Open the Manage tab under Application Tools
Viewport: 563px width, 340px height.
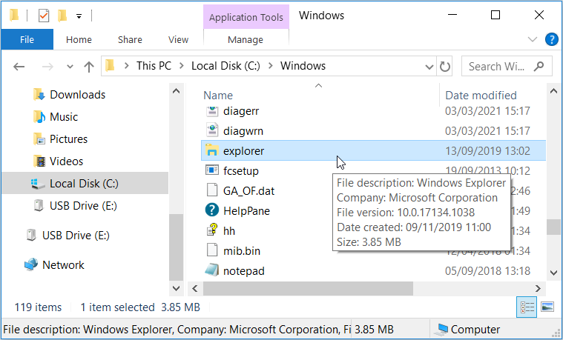point(245,40)
